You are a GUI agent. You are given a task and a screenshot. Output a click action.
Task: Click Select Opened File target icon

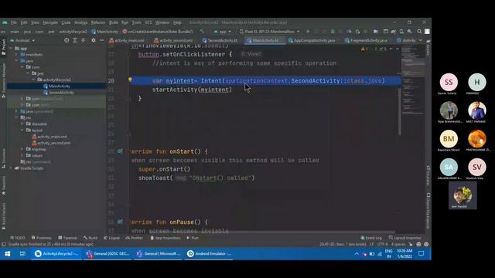pyautogui.click(x=67, y=40)
